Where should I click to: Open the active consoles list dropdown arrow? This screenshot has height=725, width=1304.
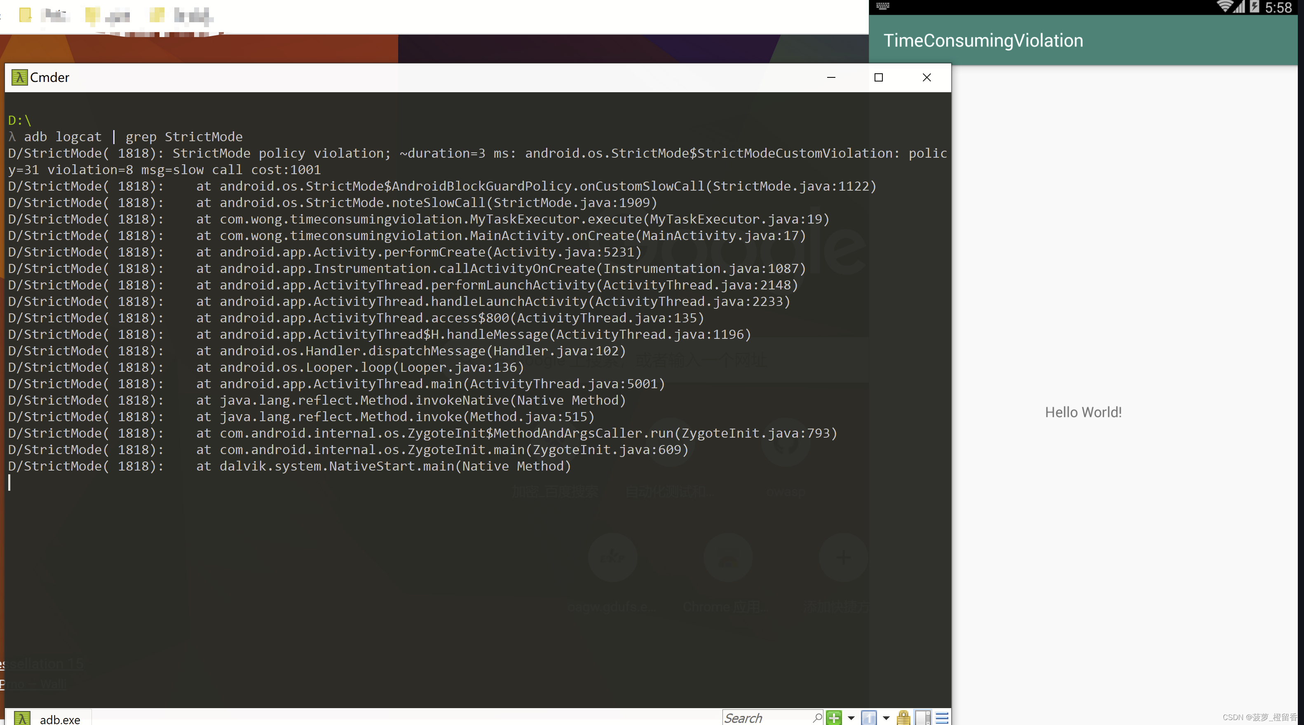[886, 718]
